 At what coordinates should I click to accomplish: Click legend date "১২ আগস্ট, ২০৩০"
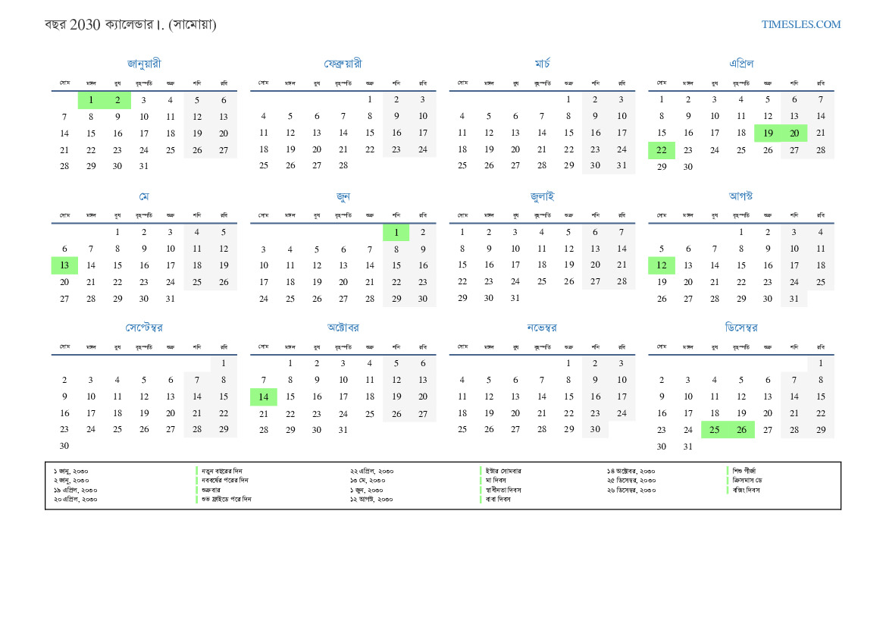click(371, 500)
